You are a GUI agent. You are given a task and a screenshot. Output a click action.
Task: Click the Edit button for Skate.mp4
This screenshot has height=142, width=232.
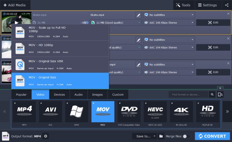213,23
